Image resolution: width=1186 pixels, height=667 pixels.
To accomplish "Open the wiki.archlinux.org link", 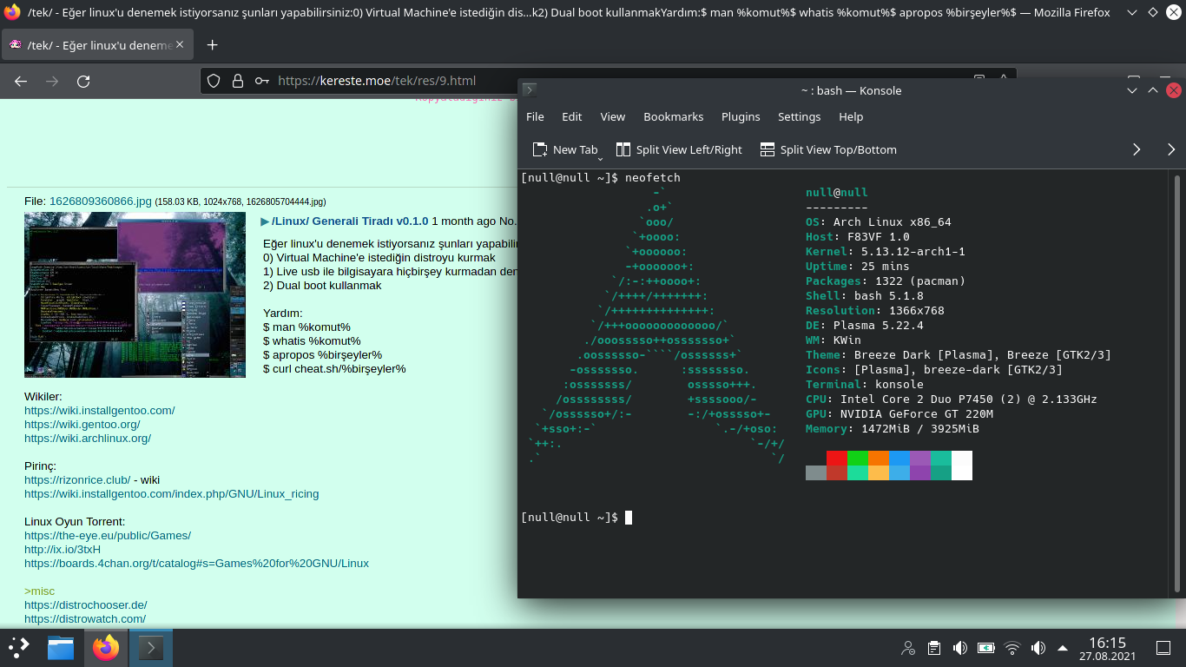I will pos(88,438).
